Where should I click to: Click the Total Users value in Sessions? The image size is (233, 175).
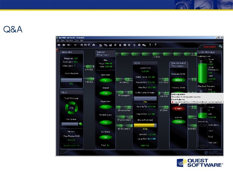[76, 62]
